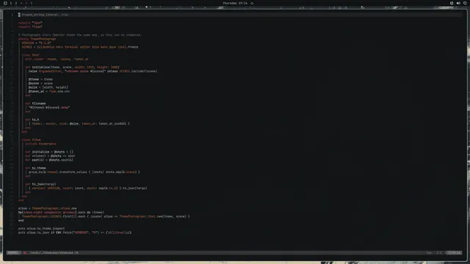Screen dimensions: 470x264
Task: Click the puts album.to_json if ENV.fetch line
Action: point(75,232)
